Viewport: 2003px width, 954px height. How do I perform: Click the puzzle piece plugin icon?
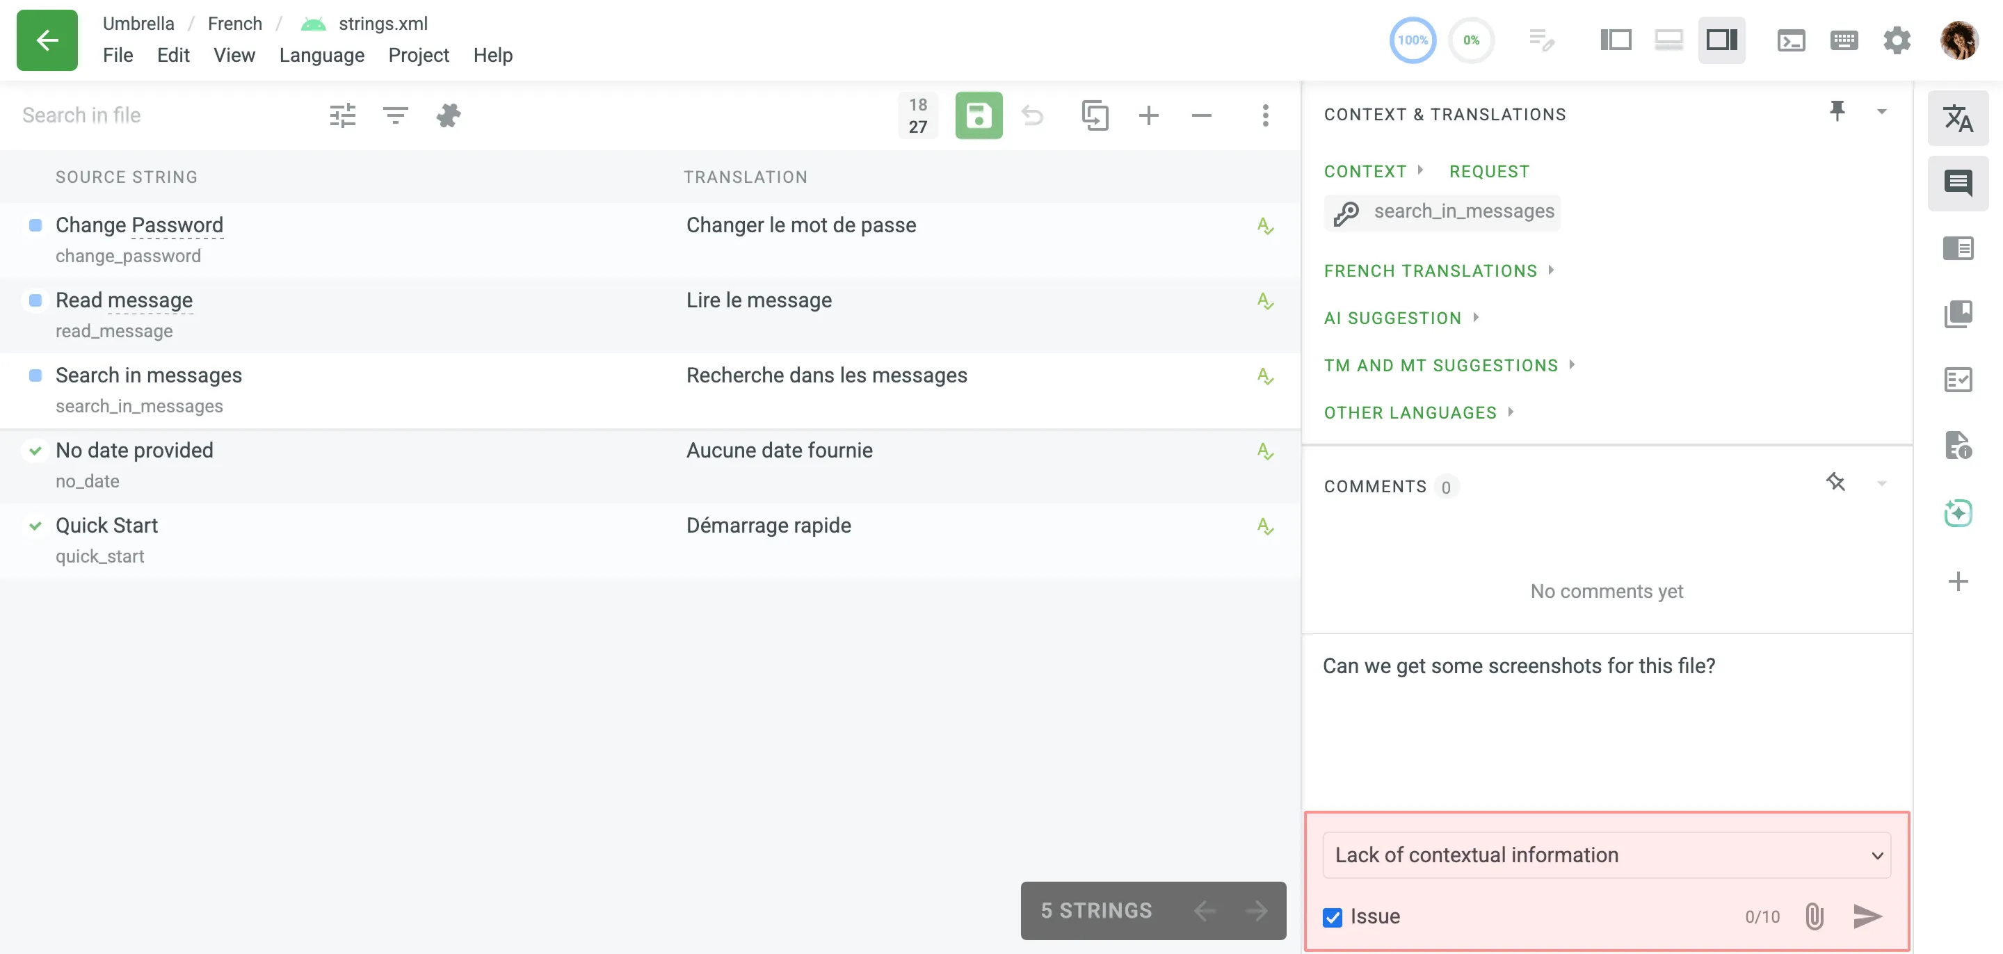click(449, 116)
